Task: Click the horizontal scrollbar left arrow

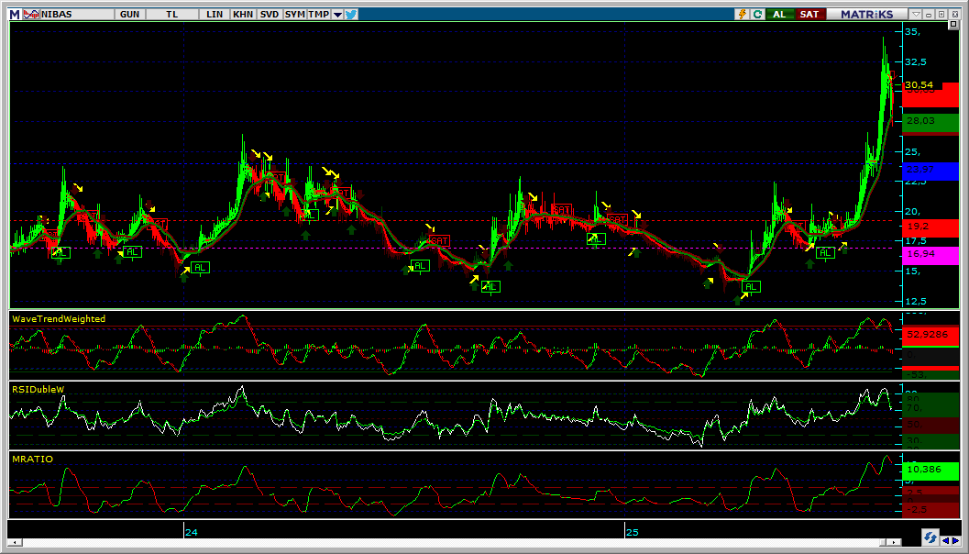Action: pyautogui.click(x=14, y=542)
